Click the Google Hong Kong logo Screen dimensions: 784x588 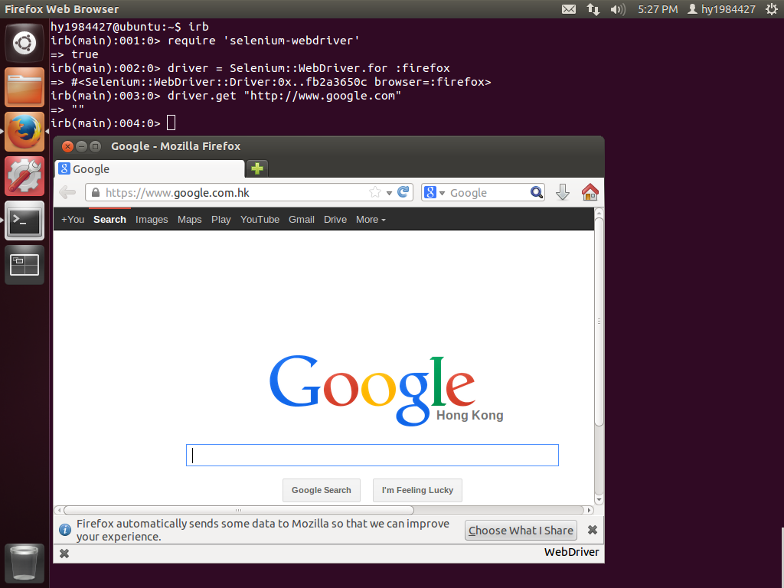386,390
